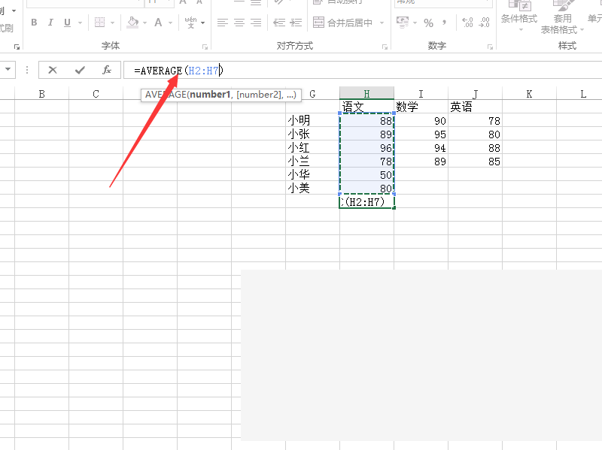Viewport: 602px width, 450px height.
Task: Select cell 英语 header
Action: point(475,107)
